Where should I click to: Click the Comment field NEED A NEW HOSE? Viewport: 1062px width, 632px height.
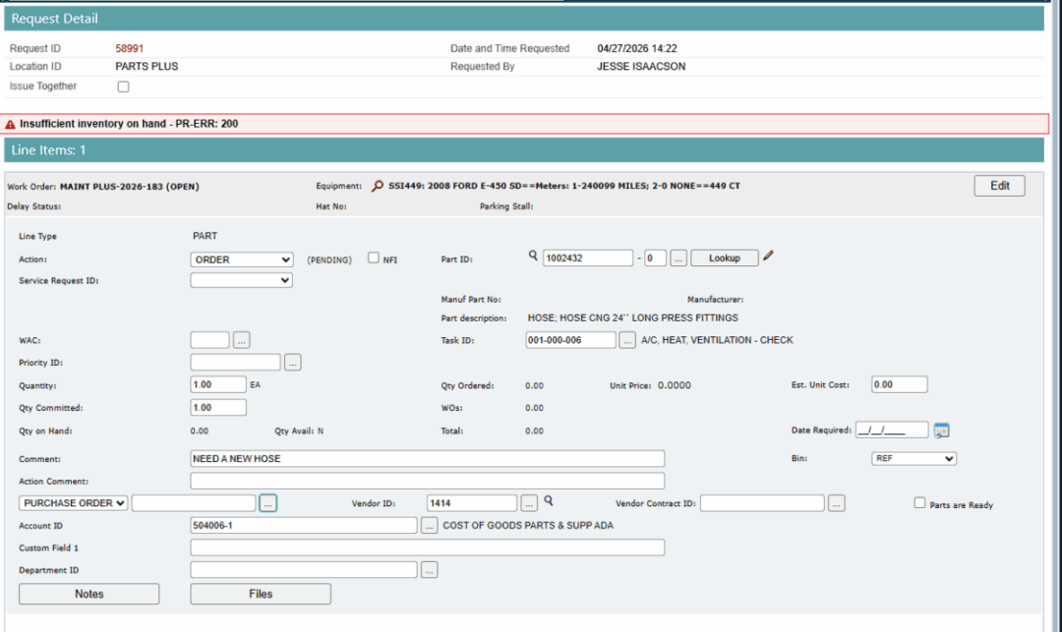tap(428, 459)
